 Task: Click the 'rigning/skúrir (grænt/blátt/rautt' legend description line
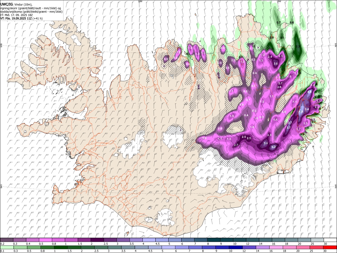31,8
